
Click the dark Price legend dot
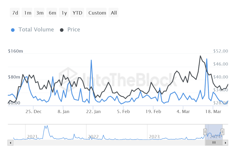click(x=62, y=30)
